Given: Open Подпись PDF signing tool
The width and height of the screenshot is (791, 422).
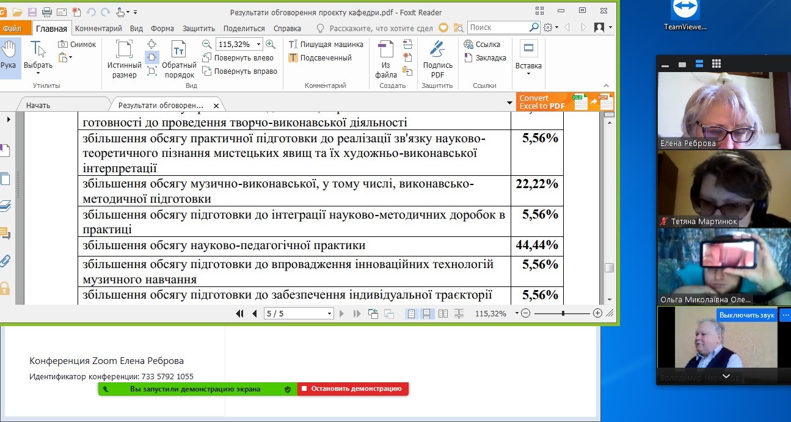Looking at the screenshot, I should click(437, 59).
